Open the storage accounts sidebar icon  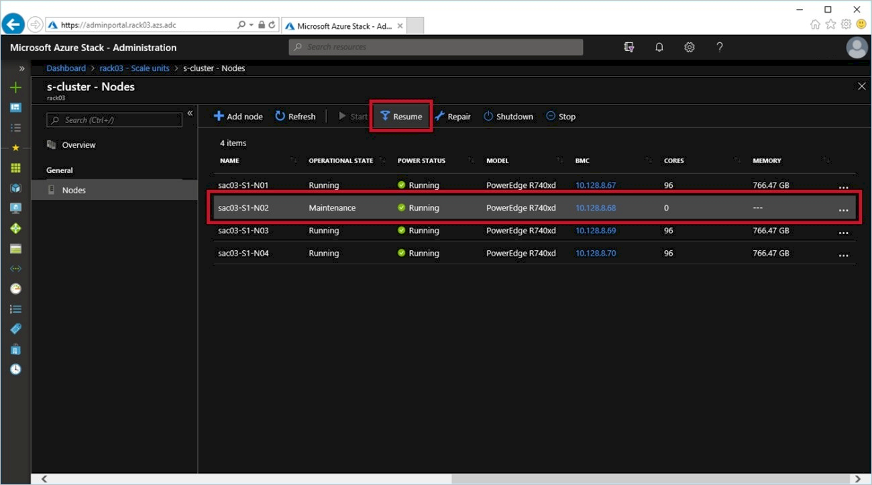[x=15, y=249]
